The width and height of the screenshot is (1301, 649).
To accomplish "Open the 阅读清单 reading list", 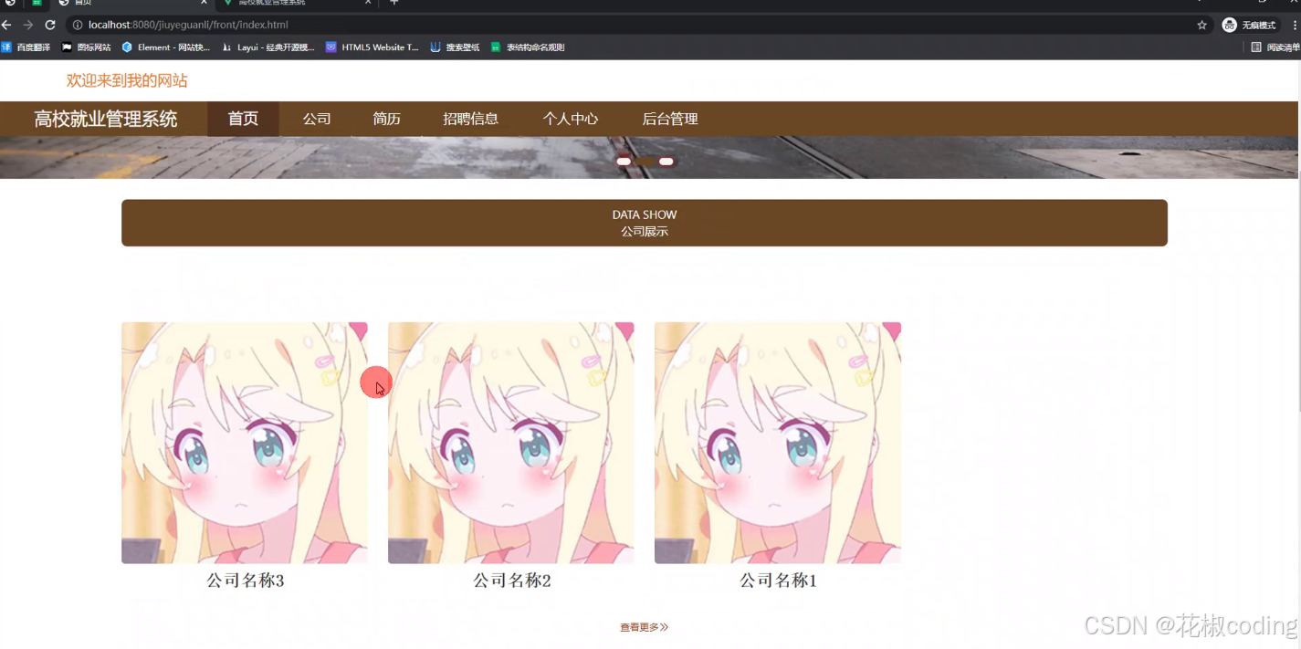I will (1275, 47).
